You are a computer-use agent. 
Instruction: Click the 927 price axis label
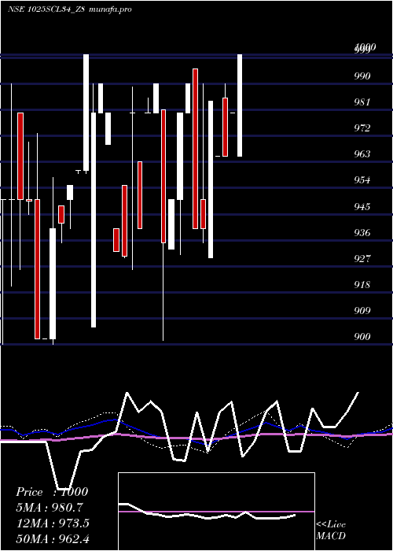[x=362, y=259]
